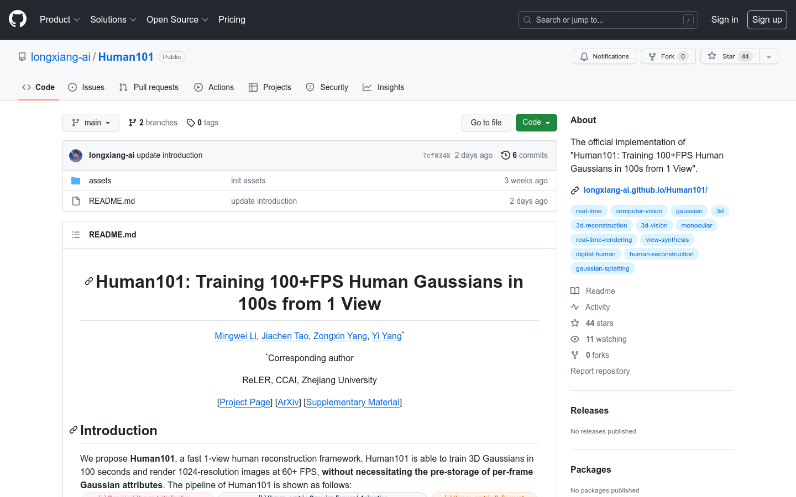This screenshot has width=796, height=497.
Task: Open the Open Source menu
Action: click(177, 19)
